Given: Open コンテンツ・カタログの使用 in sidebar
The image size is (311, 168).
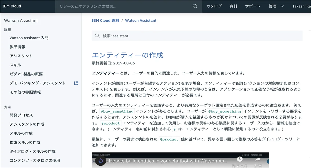Looking at the screenshot, I should coord(35,160).
